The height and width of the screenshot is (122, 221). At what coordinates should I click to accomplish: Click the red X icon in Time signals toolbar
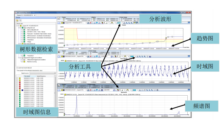(91, 57)
